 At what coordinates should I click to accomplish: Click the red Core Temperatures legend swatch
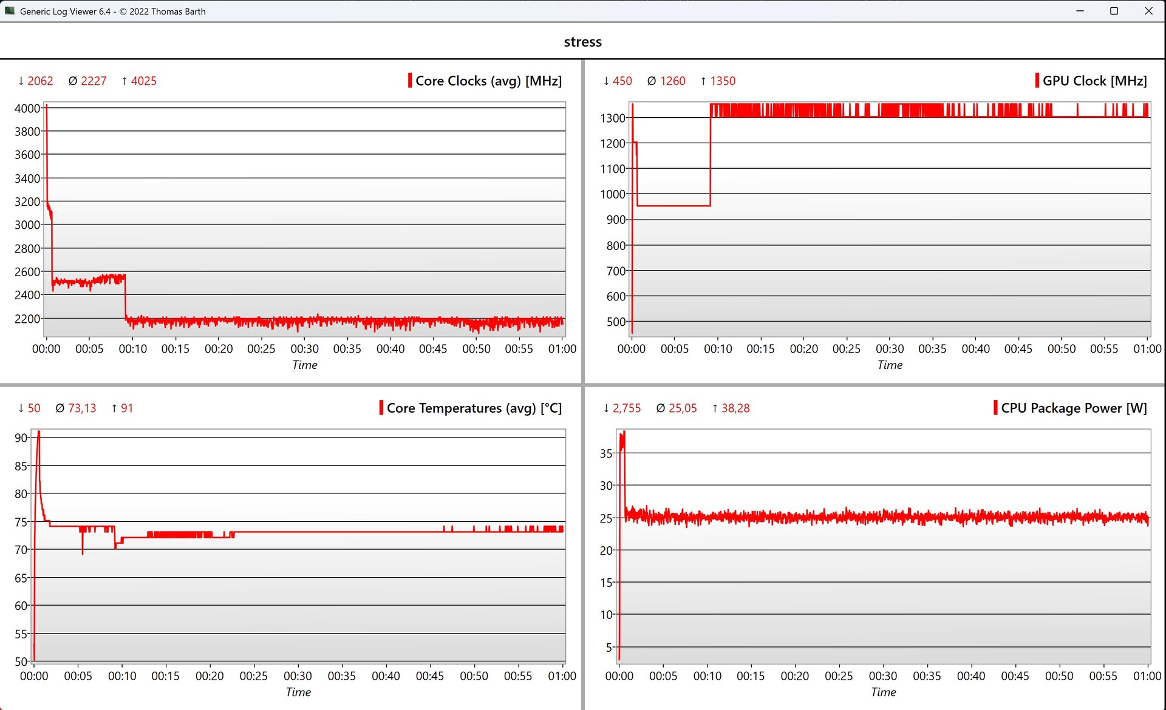tap(381, 408)
